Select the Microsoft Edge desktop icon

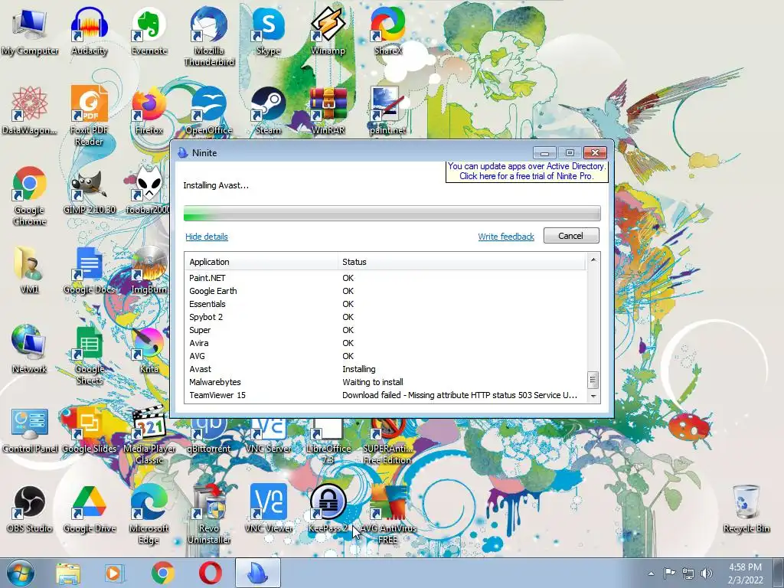149,514
